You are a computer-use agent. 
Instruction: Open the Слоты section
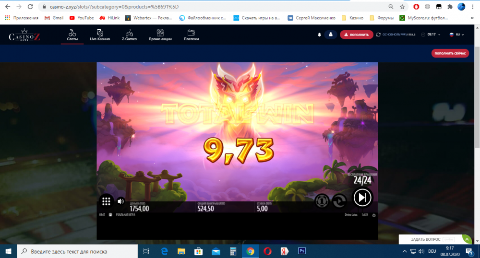tap(72, 35)
